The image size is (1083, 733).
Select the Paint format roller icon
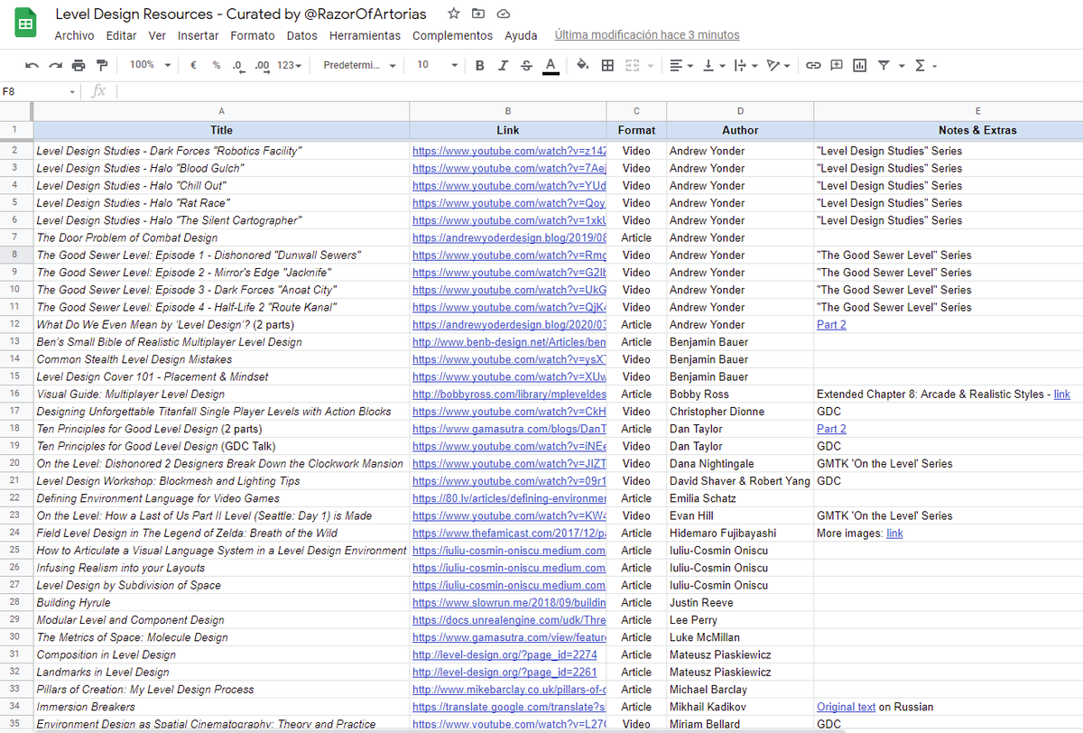pos(101,65)
